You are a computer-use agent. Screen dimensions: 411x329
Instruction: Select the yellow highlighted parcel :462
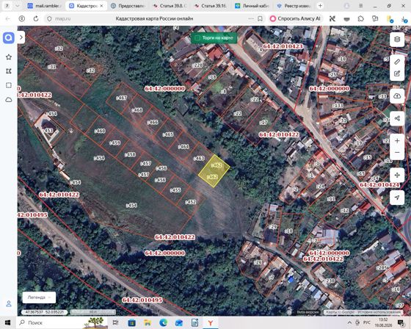point(214,171)
